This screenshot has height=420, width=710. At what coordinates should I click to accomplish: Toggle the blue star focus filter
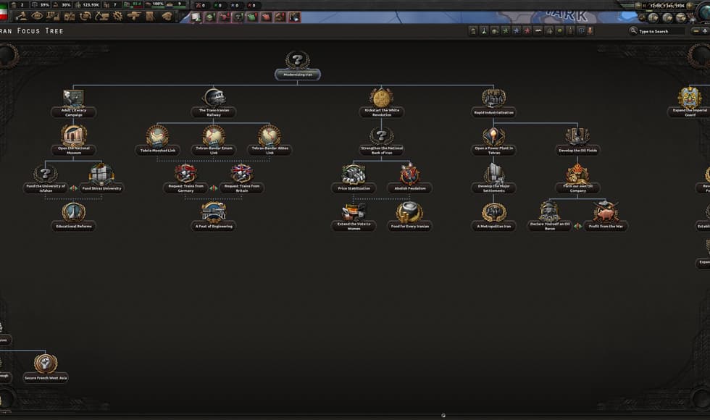click(517, 30)
